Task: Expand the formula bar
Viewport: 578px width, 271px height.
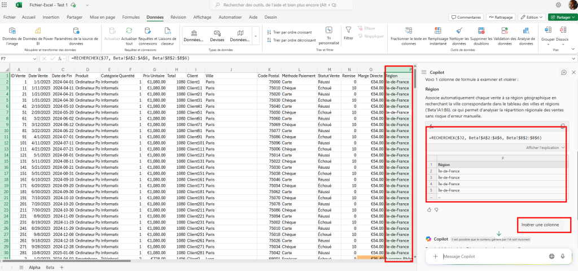Action: click(573, 58)
